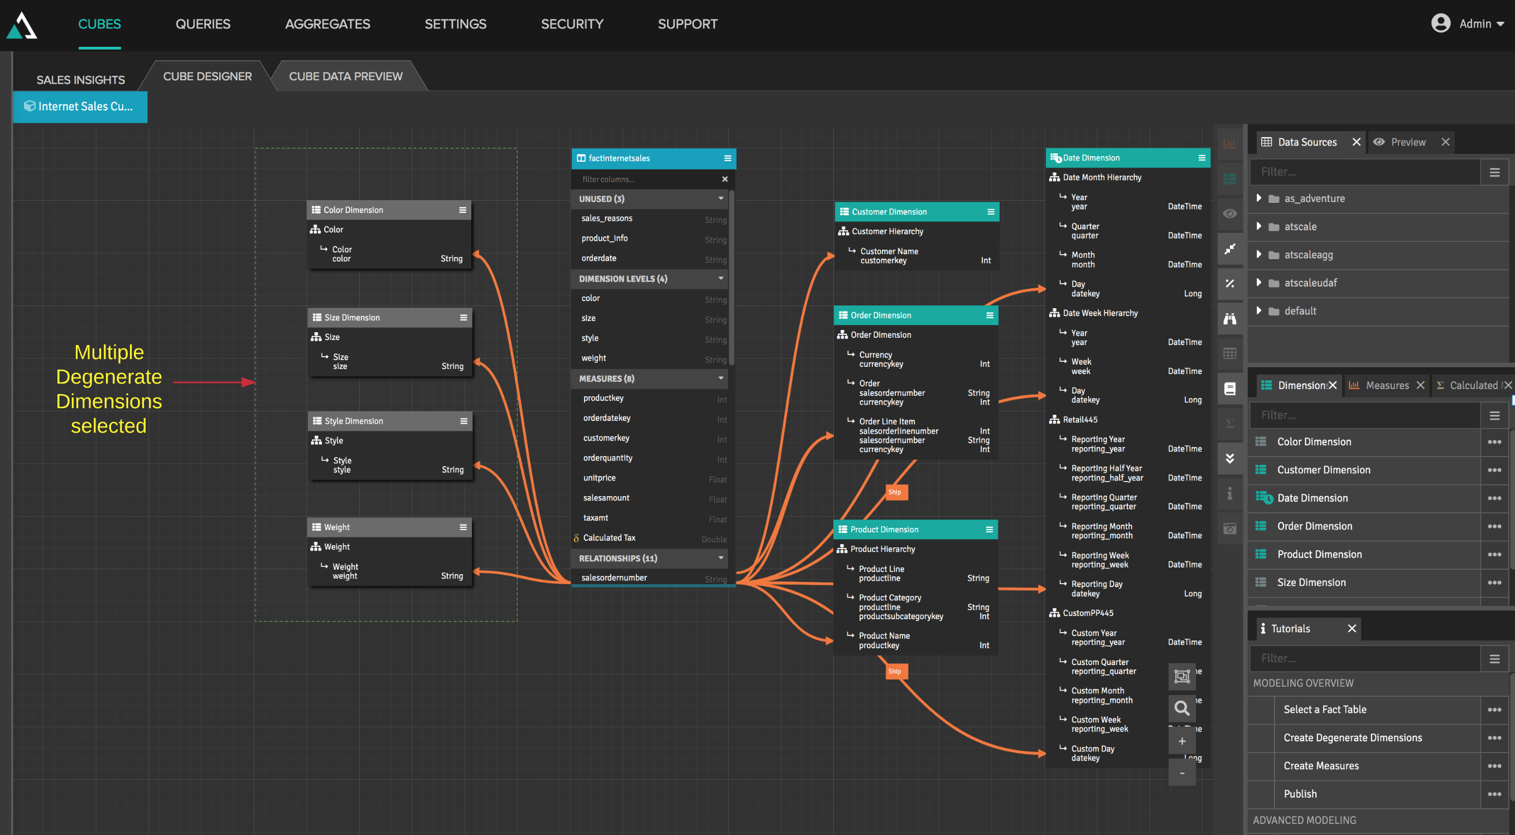
Task: Expand the as_adventure data source tree
Action: click(x=1258, y=197)
